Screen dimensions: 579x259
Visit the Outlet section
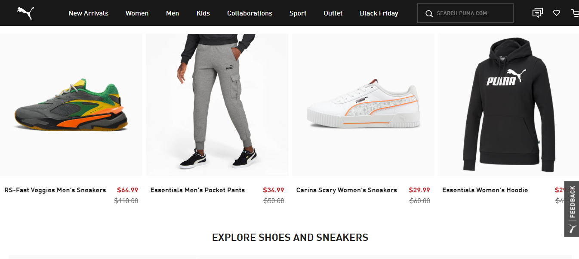[333, 13]
